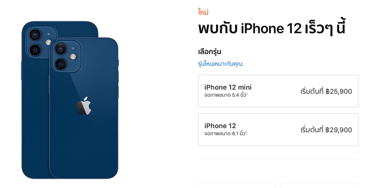Select the partially visible bottom-left option card
The width and height of the screenshot is (376, 188).
point(237,186)
